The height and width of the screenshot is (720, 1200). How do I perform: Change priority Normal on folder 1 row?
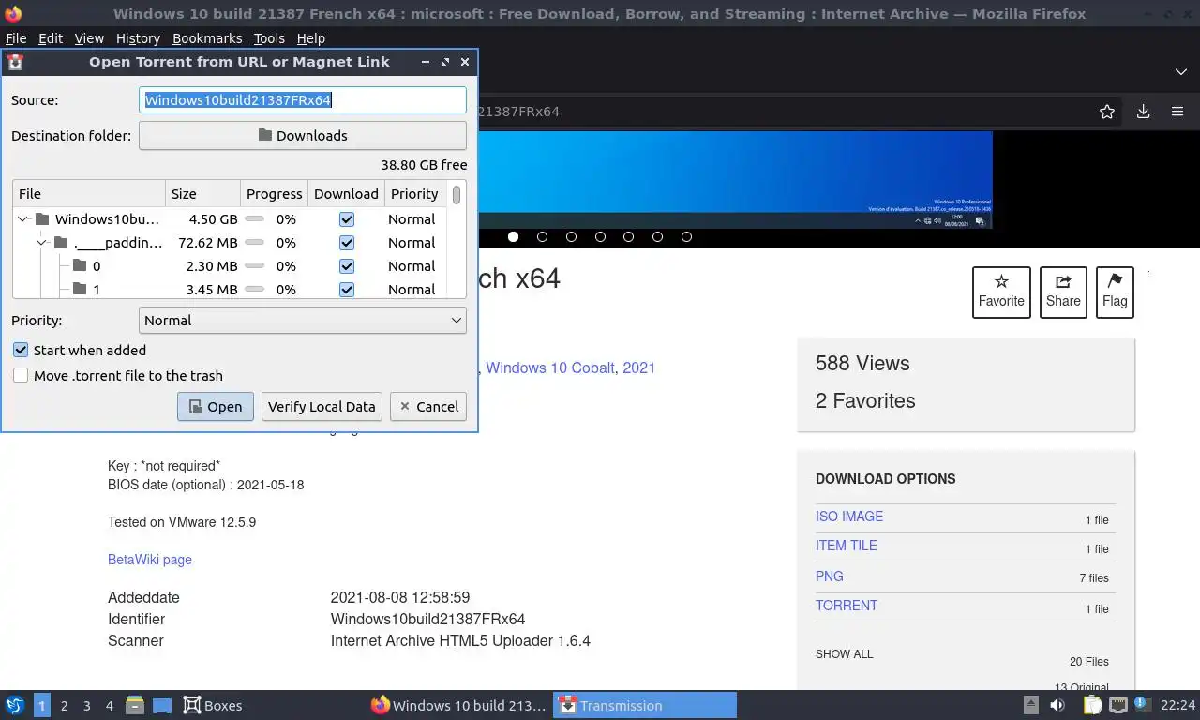click(412, 290)
